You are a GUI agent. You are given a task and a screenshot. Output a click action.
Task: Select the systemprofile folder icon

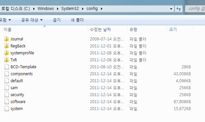(6, 53)
